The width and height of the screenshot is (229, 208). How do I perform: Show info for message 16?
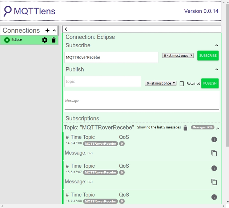214,197
